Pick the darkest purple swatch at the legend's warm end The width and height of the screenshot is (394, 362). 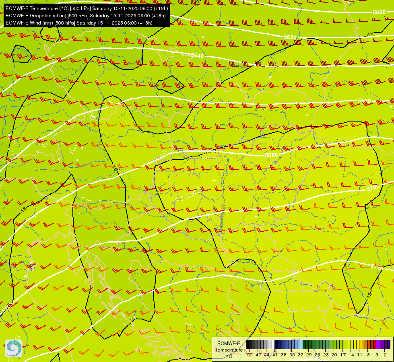pyautogui.click(x=389, y=345)
